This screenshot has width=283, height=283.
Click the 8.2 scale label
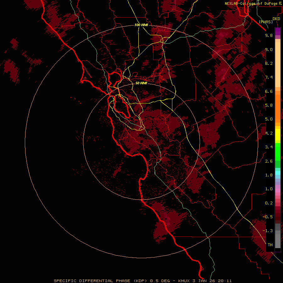[x=269, y=63]
